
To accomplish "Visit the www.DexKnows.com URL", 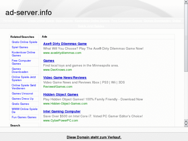I will pyautogui.click(x=58, y=70).
